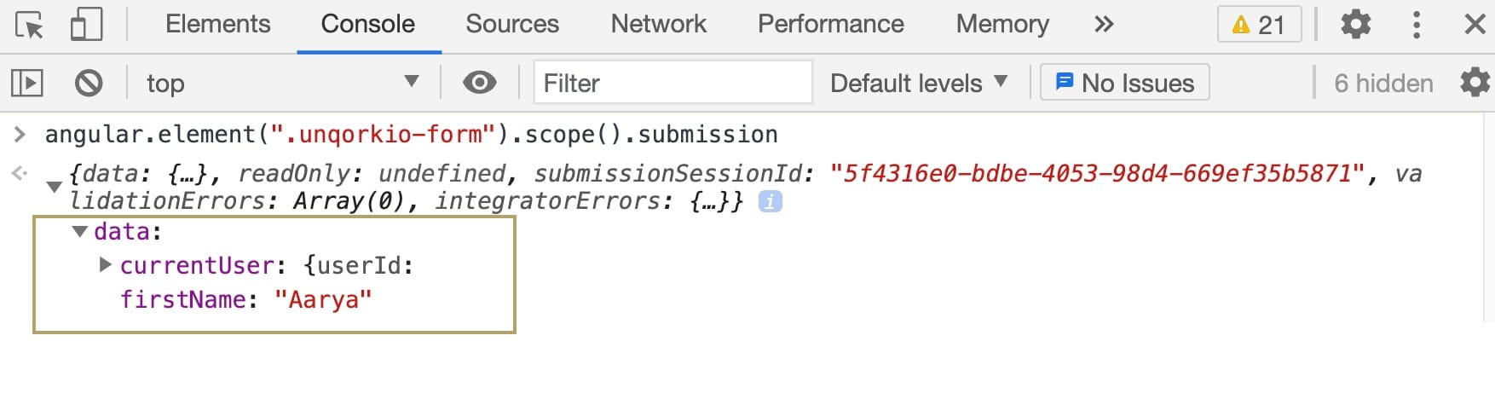
Task: Open the three-dot customize DevTools menu
Action: (x=1416, y=24)
